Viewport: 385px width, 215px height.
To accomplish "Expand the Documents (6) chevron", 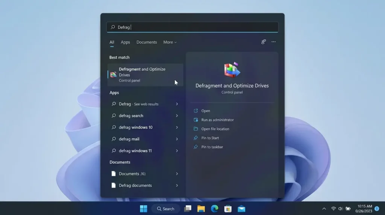I will (x=177, y=174).
